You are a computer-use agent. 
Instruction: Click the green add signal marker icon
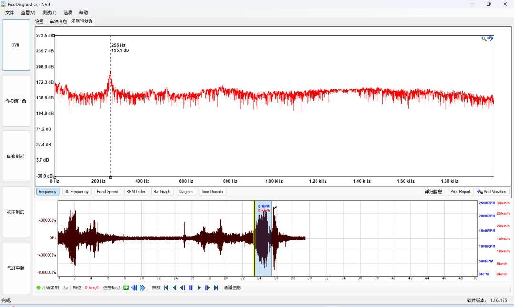click(126, 287)
